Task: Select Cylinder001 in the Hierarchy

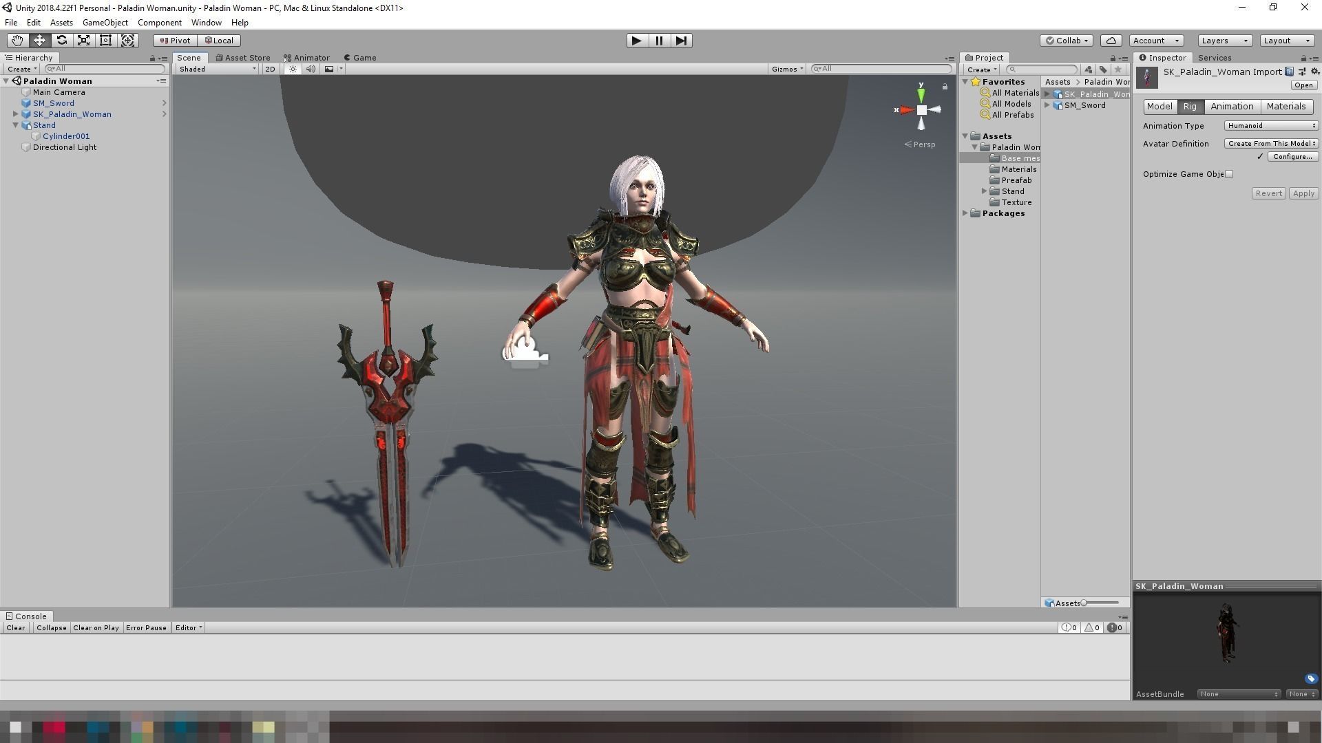Action: 66,136
